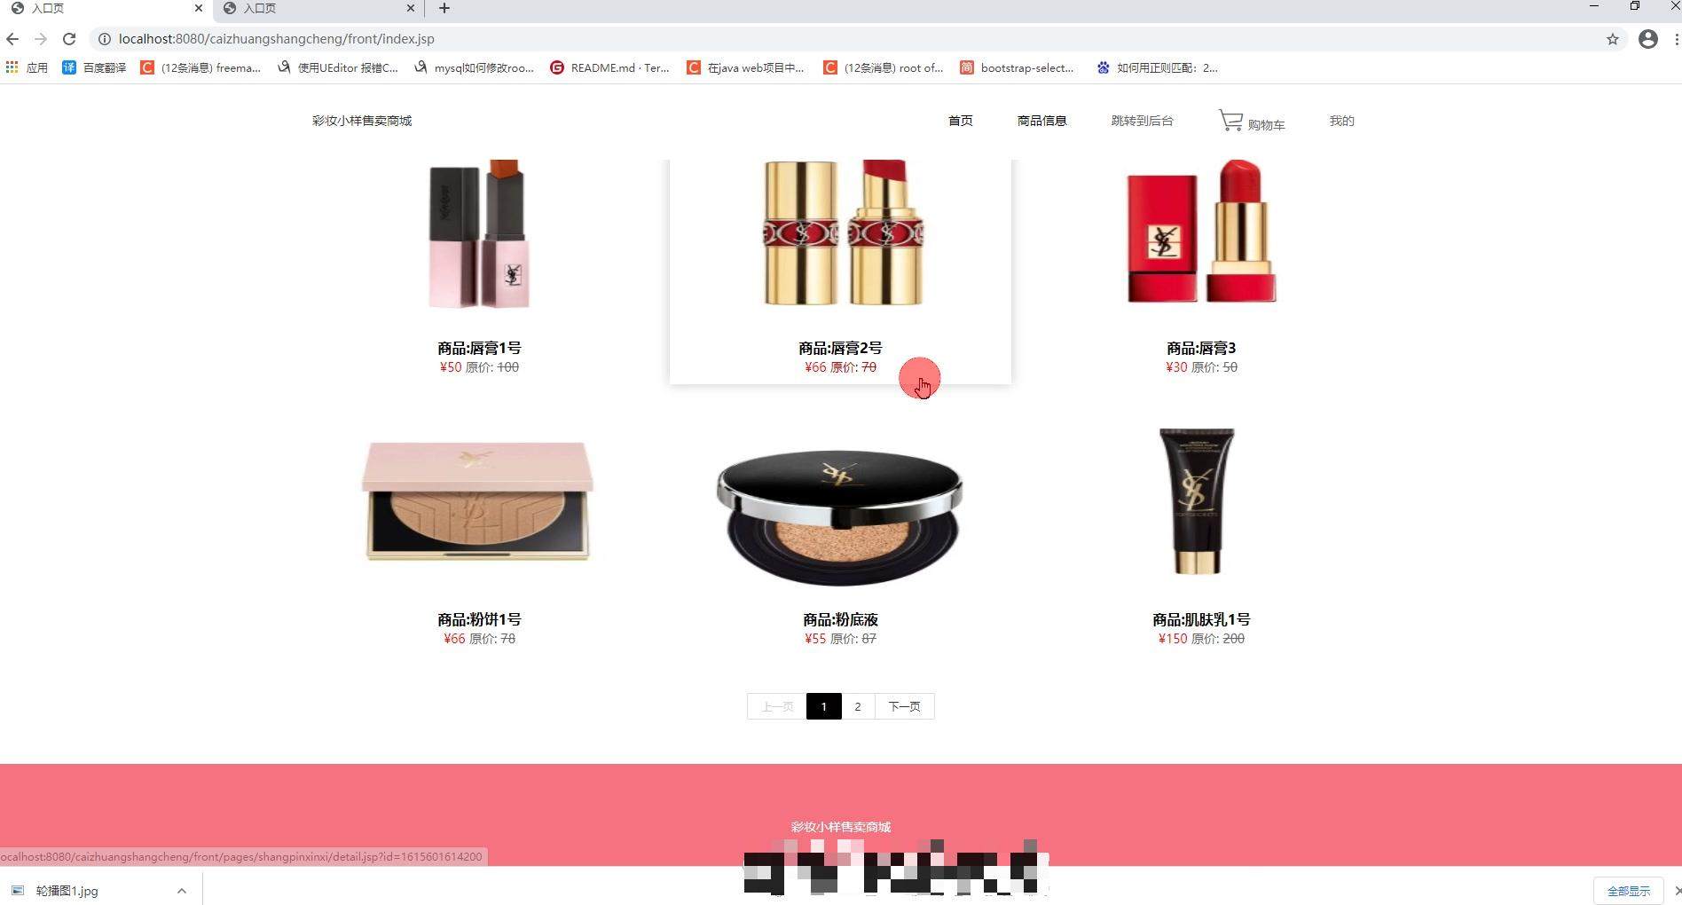The image size is (1682, 905).
Task: Bookmark this page with the star icon
Action: coord(1613,39)
